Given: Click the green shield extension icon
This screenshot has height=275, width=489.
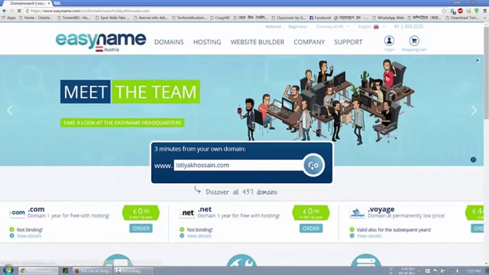Looking at the screenshot, I should (476, 11).
